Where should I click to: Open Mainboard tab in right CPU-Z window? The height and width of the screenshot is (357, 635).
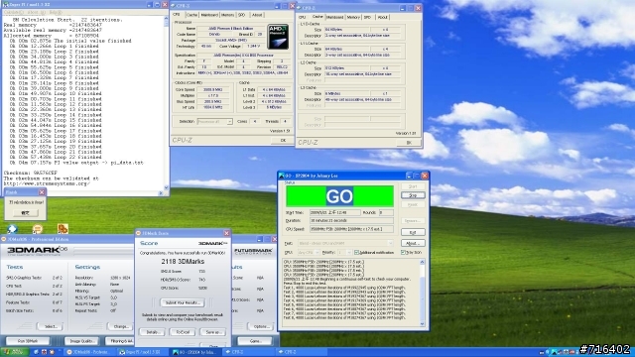(x=335, y=18)
